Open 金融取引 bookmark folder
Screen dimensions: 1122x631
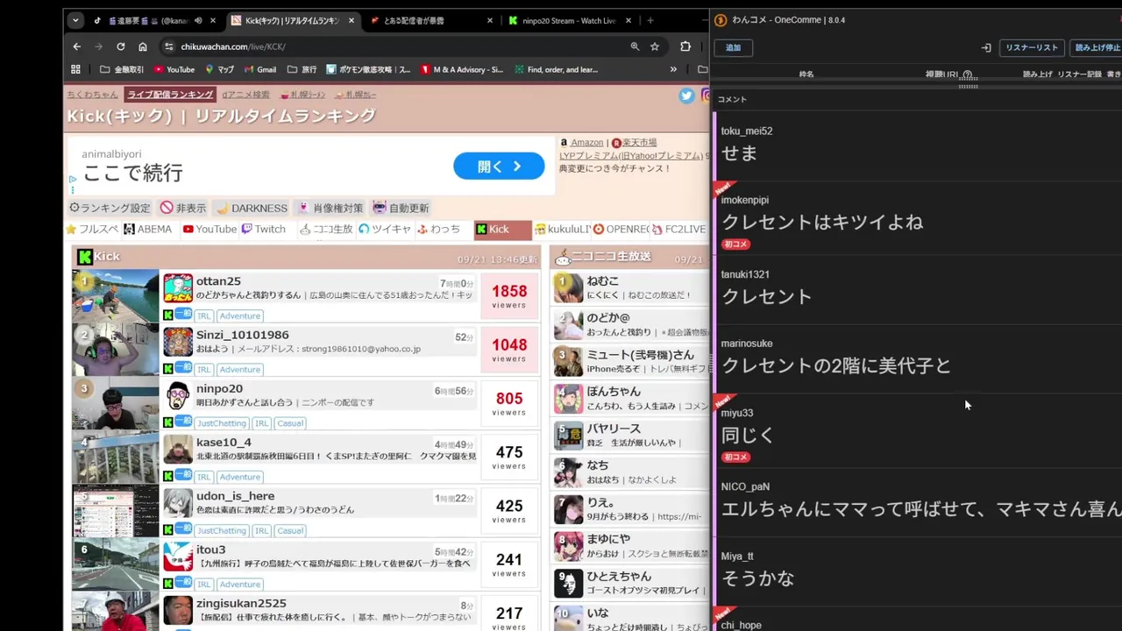pyautogui.click(x=122, y=69)
